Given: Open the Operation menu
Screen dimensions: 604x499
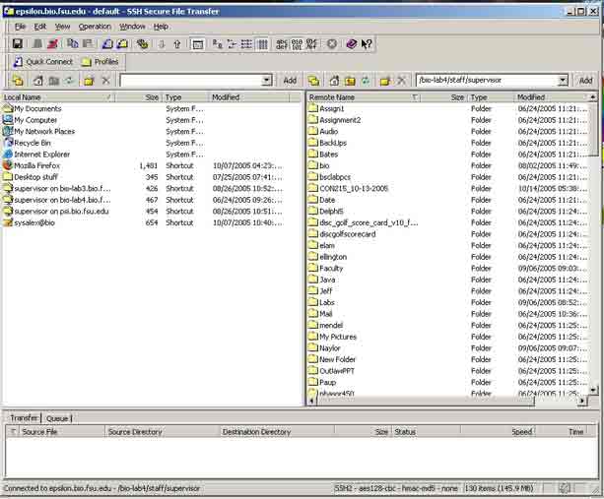Looking at the screenshot, I should [95, 27].
